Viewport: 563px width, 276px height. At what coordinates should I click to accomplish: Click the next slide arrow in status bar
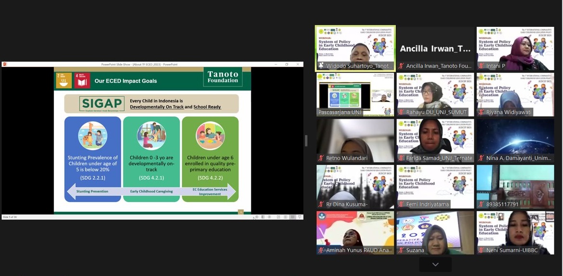[269, 217]
